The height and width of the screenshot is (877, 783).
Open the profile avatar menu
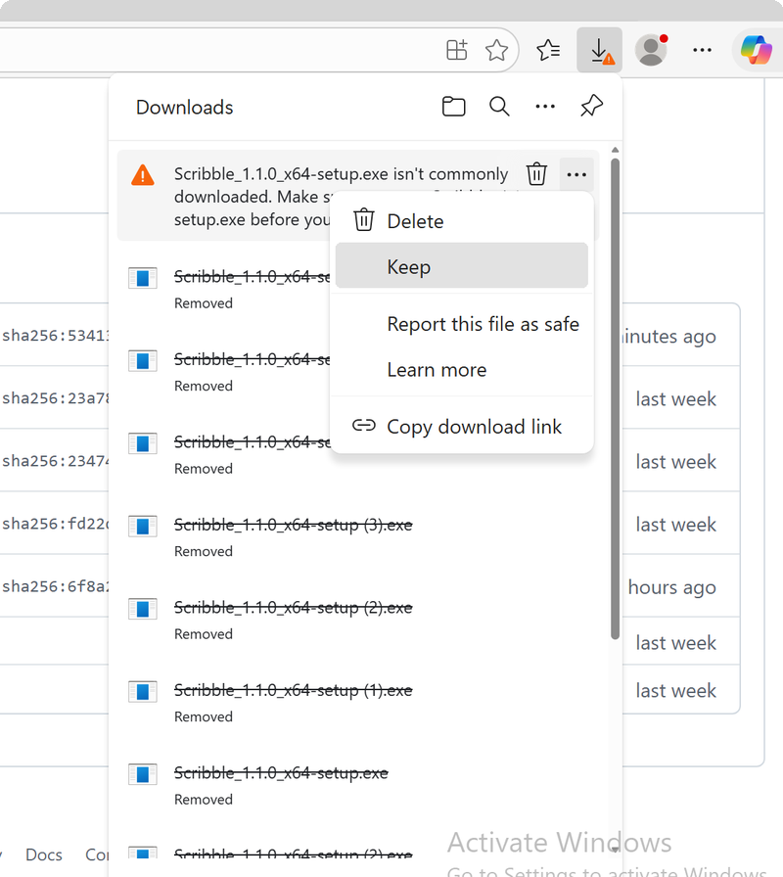coord(651,50)
